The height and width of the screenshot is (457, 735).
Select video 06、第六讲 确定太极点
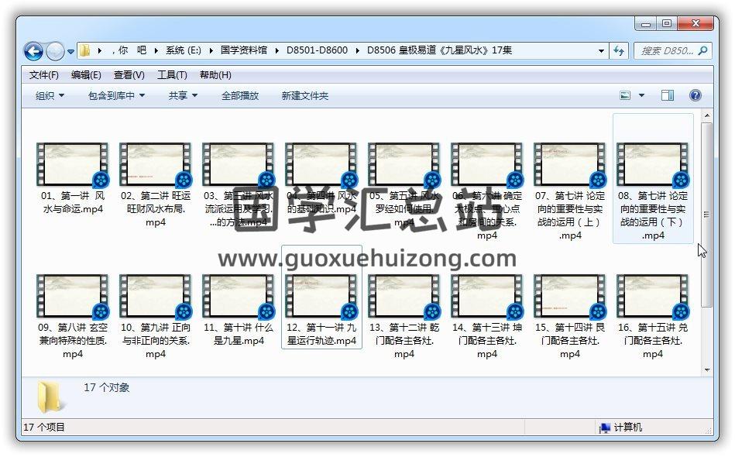point(487,191)
